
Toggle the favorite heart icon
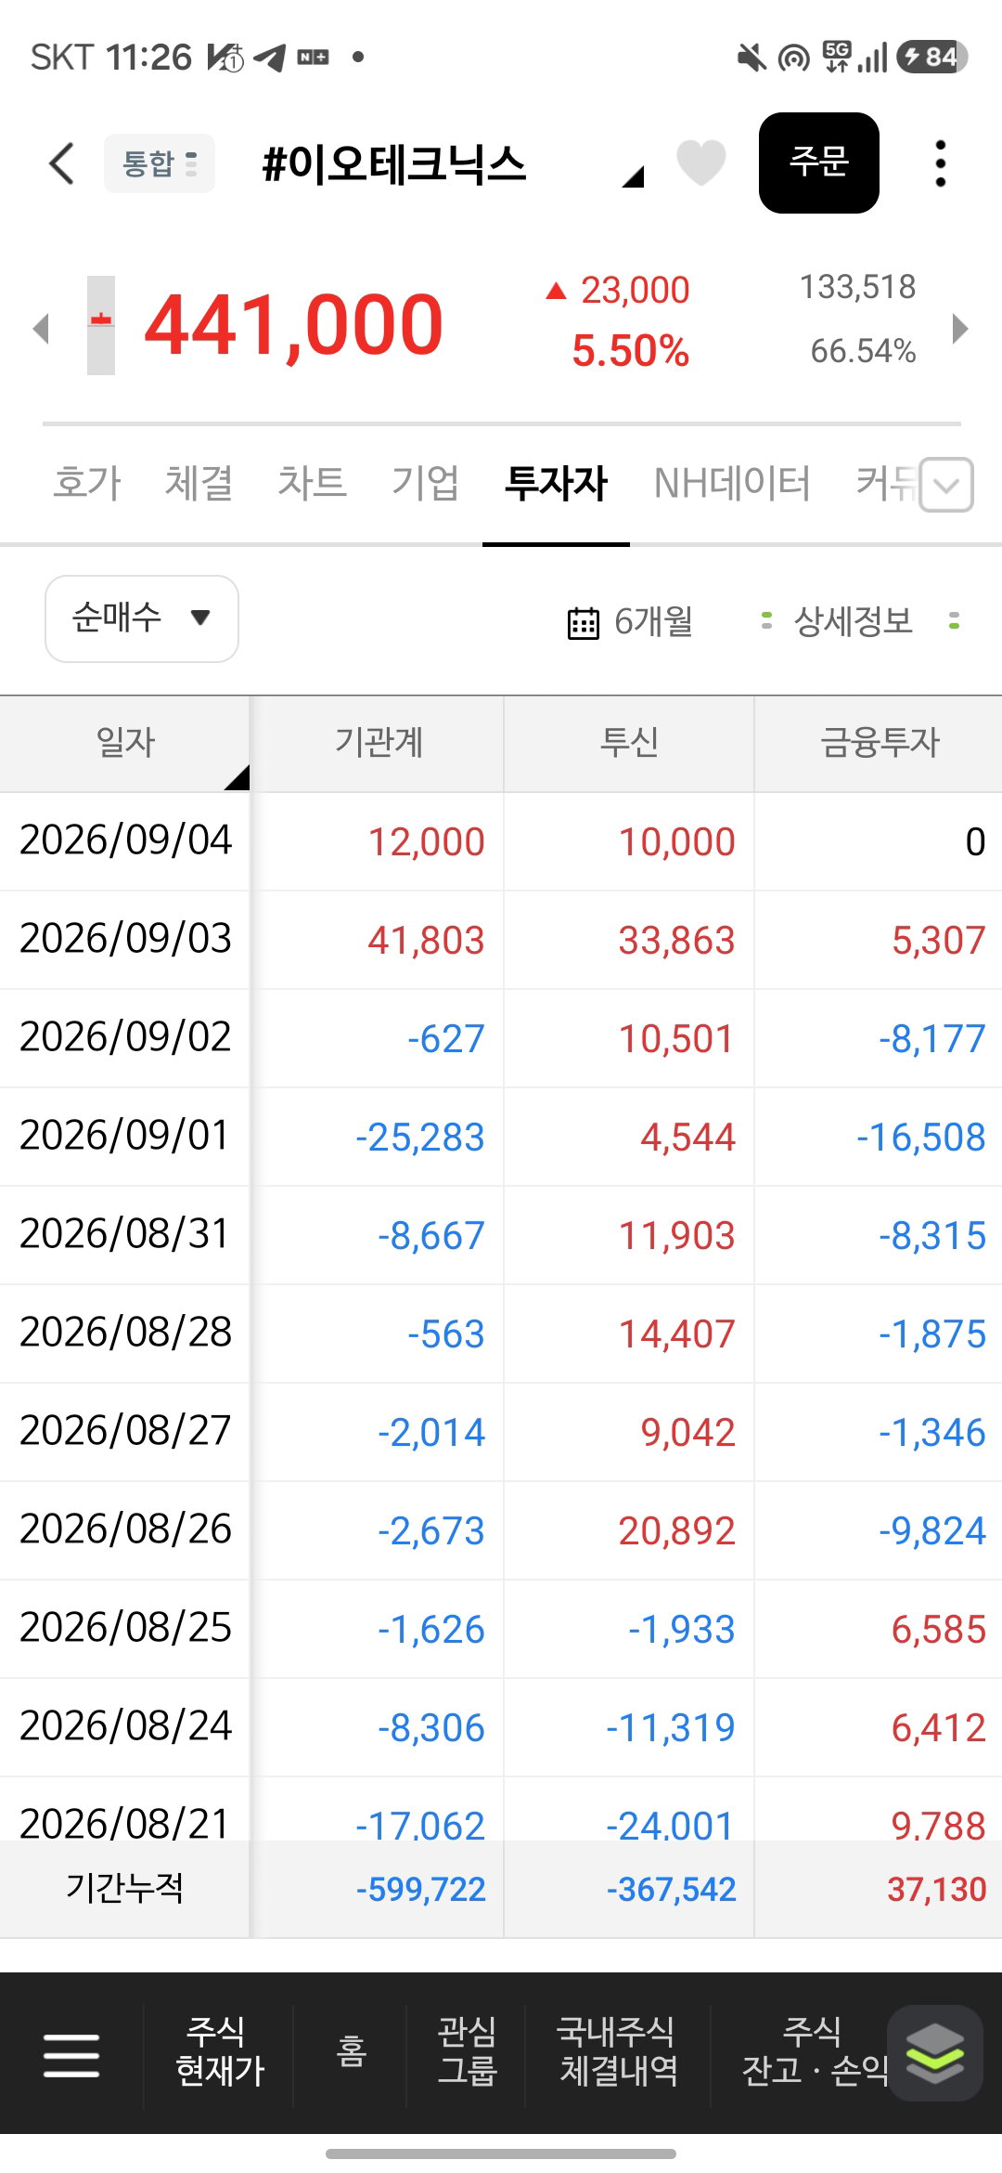tap(701, 163)
